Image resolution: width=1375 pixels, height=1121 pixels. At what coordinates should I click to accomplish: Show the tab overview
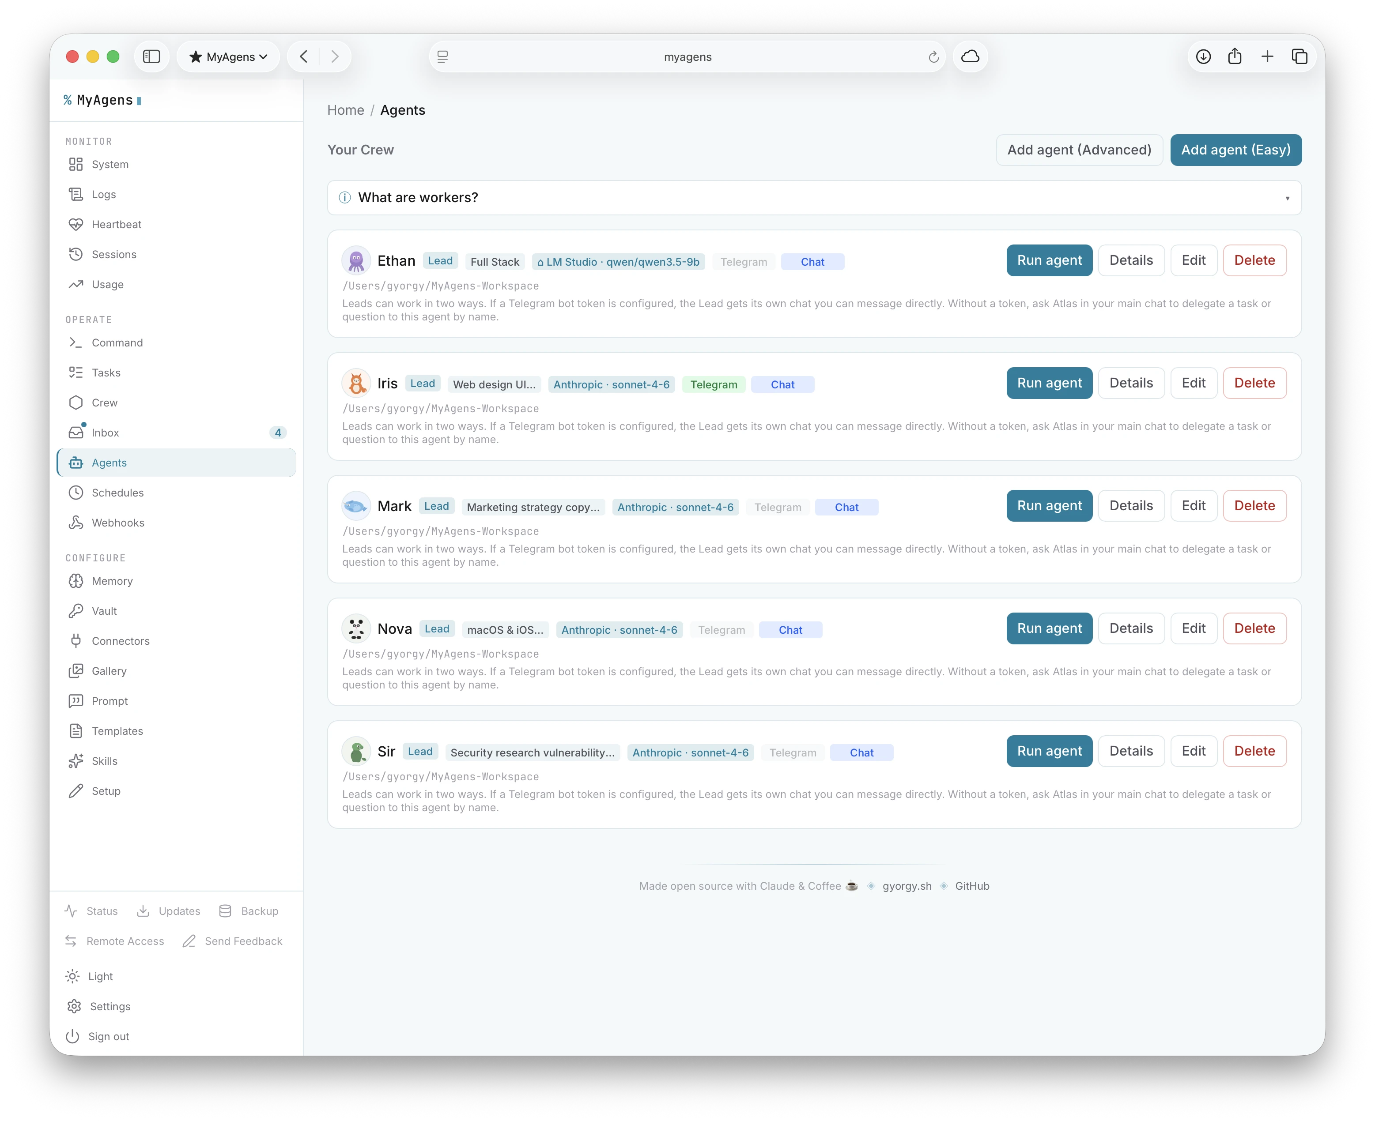(x=1299, y=56)
